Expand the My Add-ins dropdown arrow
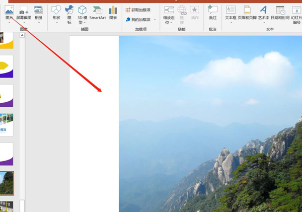Image resolution: width=302 pixels, height=212 pixels. (x=155, y=20)
